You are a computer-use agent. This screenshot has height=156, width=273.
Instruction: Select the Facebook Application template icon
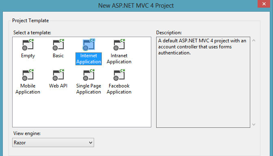point(119,75)
